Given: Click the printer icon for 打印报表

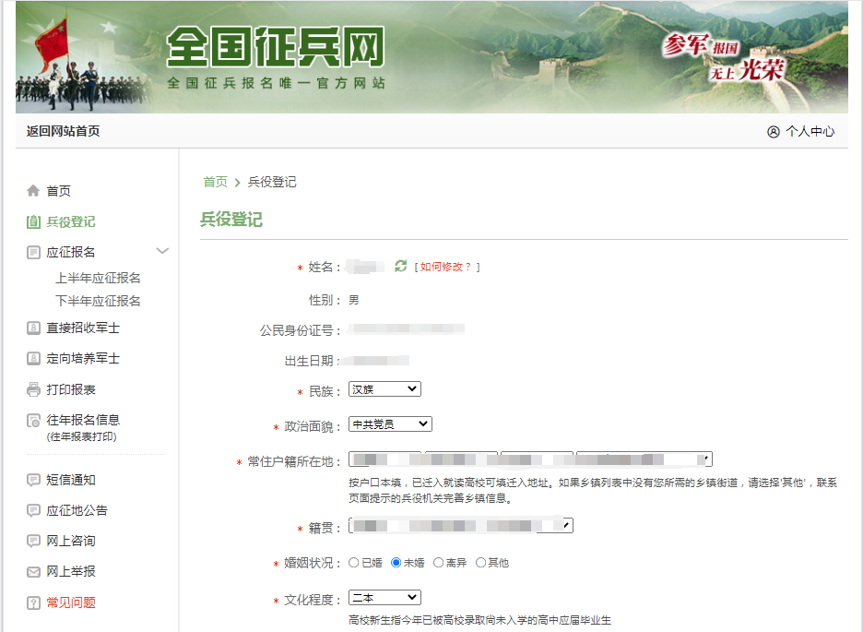Looking at the screenshot, I should coord(33,389).
